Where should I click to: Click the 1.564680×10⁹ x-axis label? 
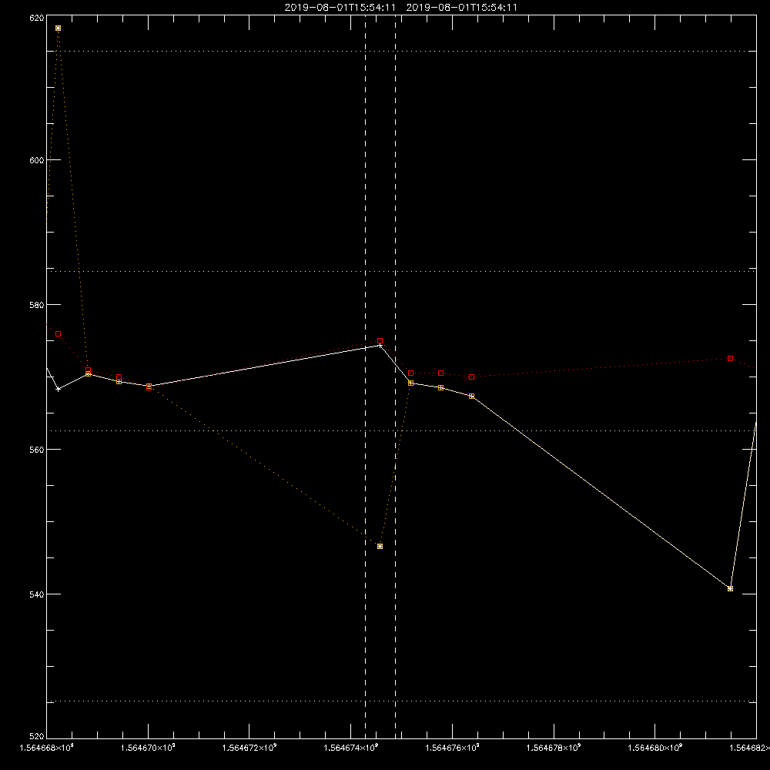pyautogui.click(x=655, y=748)
